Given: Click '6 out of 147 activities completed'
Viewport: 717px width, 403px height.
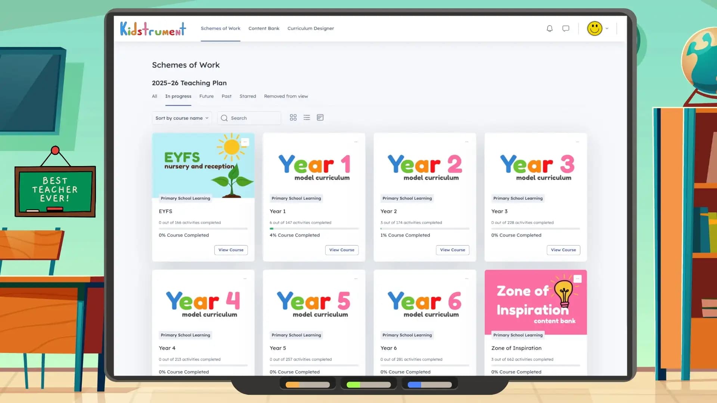Looking at the screenshot, I should 300,222.
